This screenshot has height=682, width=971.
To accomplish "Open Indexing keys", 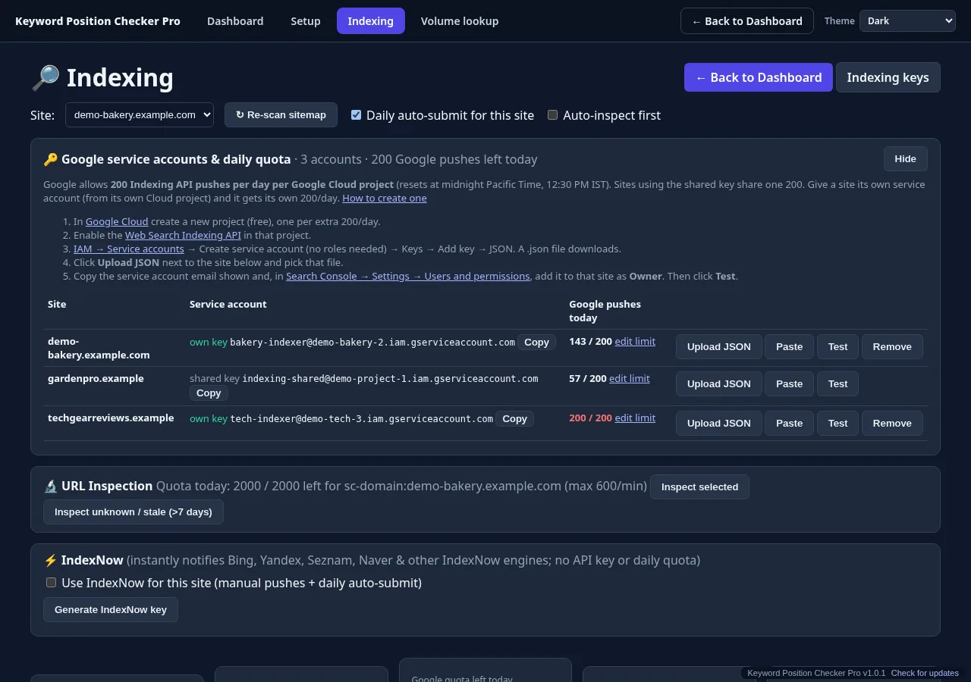I will coord(888,77).
